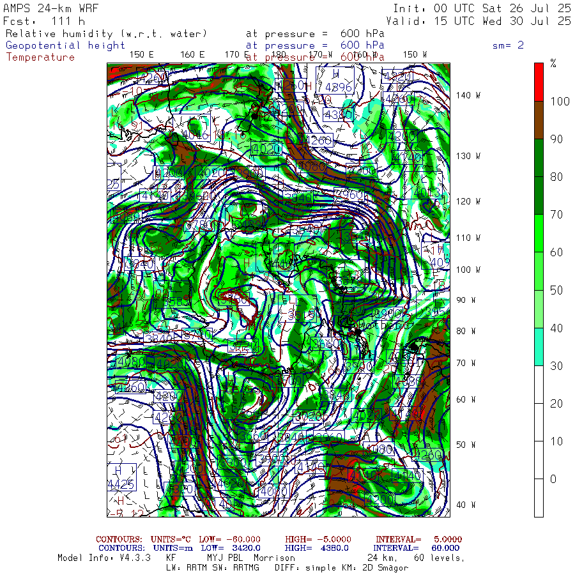
Task: Click the '%' unit above the color bar
Action: (x=553, y=63)
